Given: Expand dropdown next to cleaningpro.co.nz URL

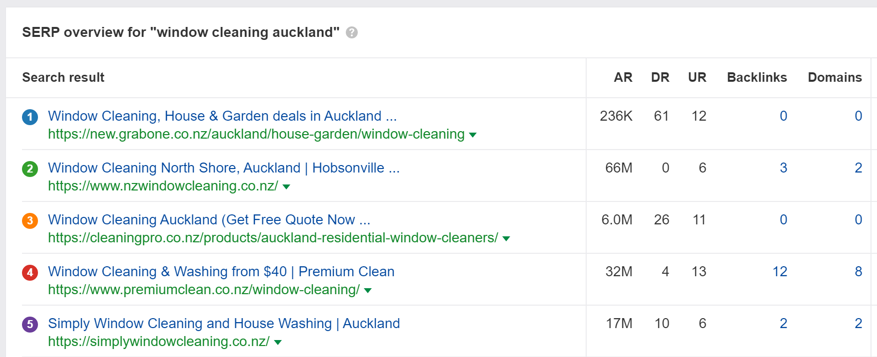Looking at the screenshot, I should [x=506, y=239].
